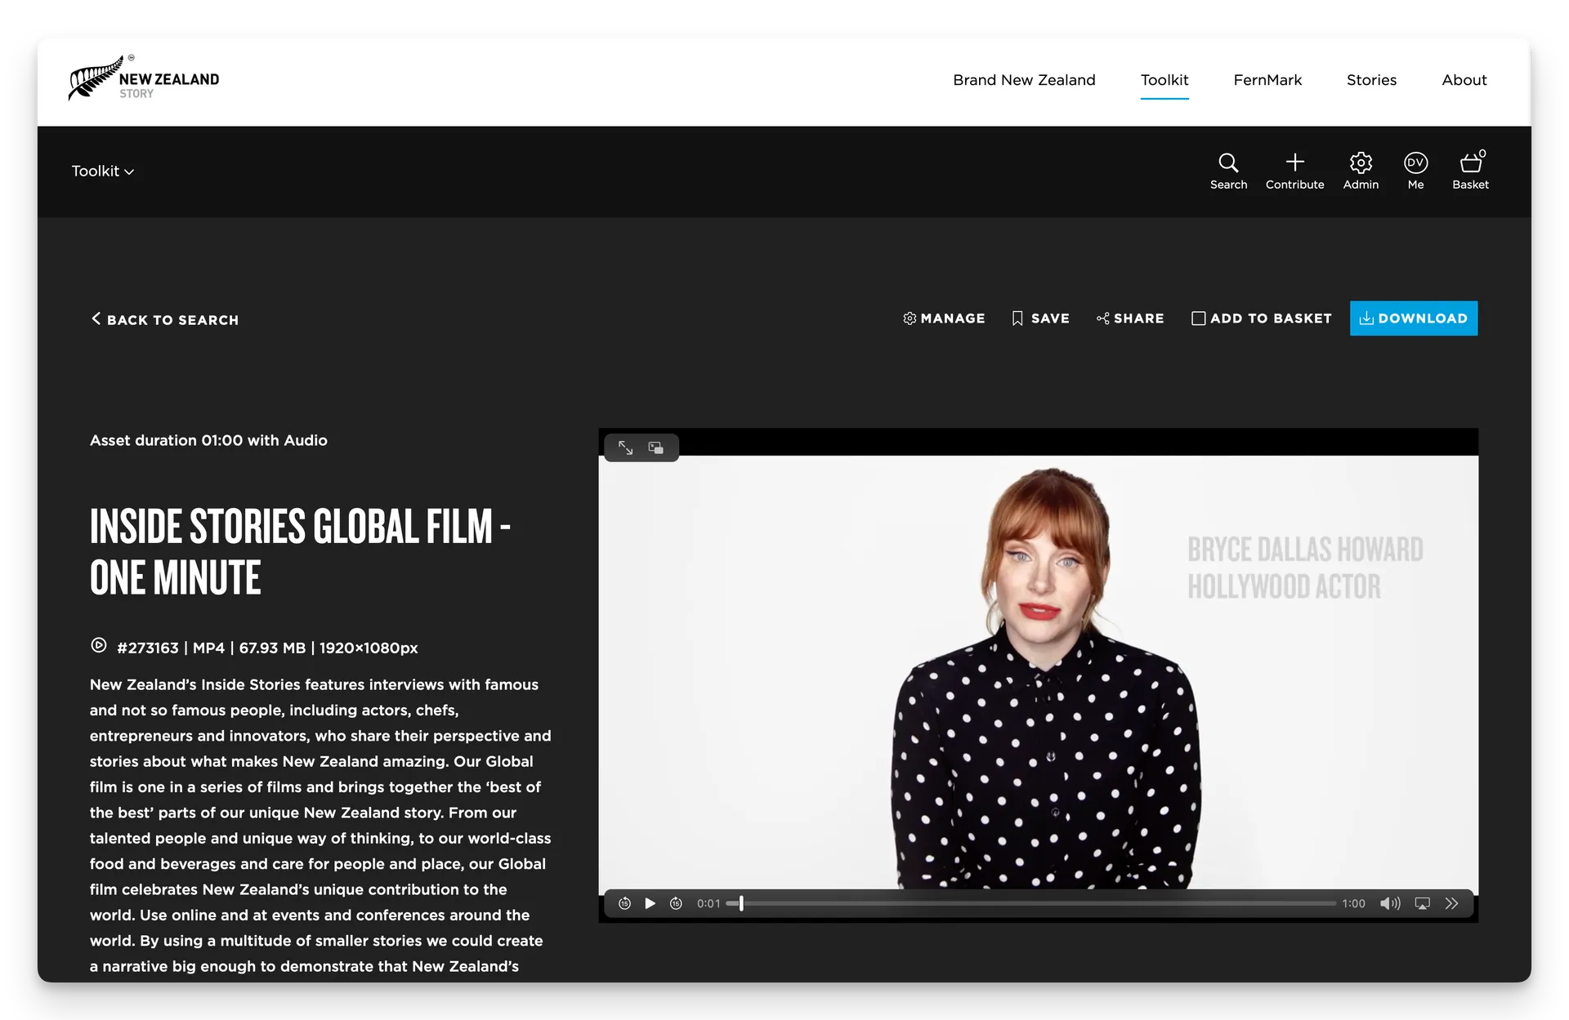Open the Admin settings gear
Image resolution: width=1569 pixels, height=1020 pixels.
1360,162
